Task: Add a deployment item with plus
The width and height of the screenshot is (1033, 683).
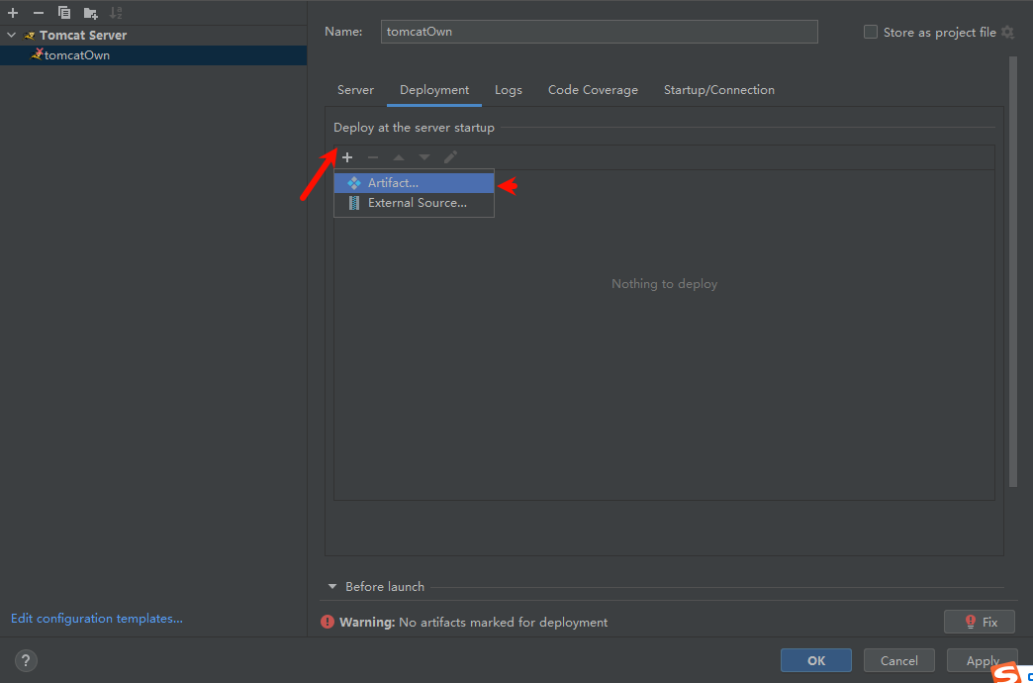Action: pos(347,157)
